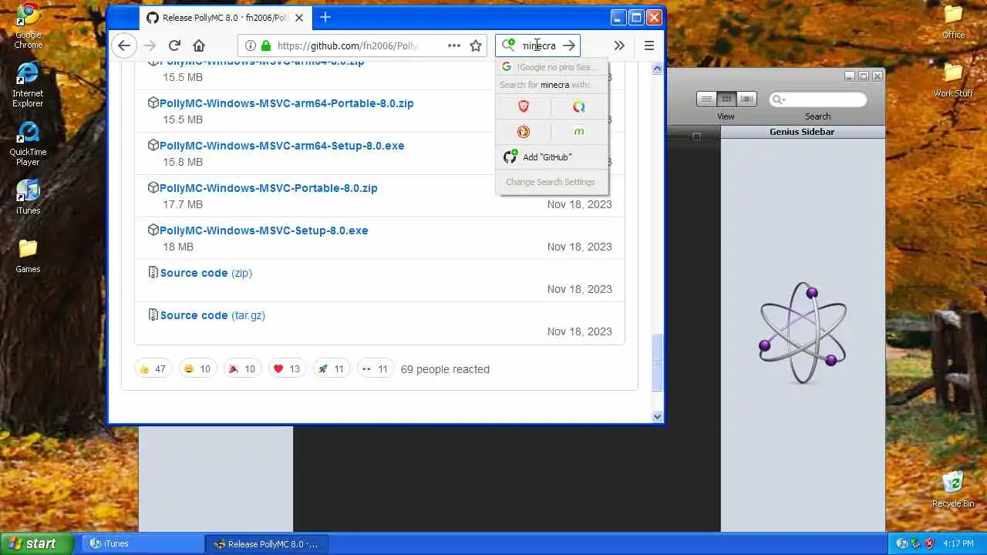
Task: Show site information icon in address bar
Action: coord(250,45)
